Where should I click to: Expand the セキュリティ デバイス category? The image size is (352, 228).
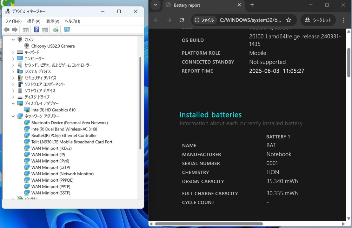pos(13,78)
